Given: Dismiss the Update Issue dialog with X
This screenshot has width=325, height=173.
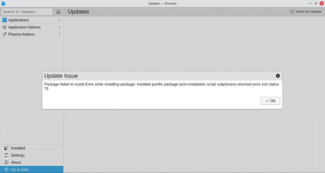Looking at the screenshot, I should (x=278, y=76).
